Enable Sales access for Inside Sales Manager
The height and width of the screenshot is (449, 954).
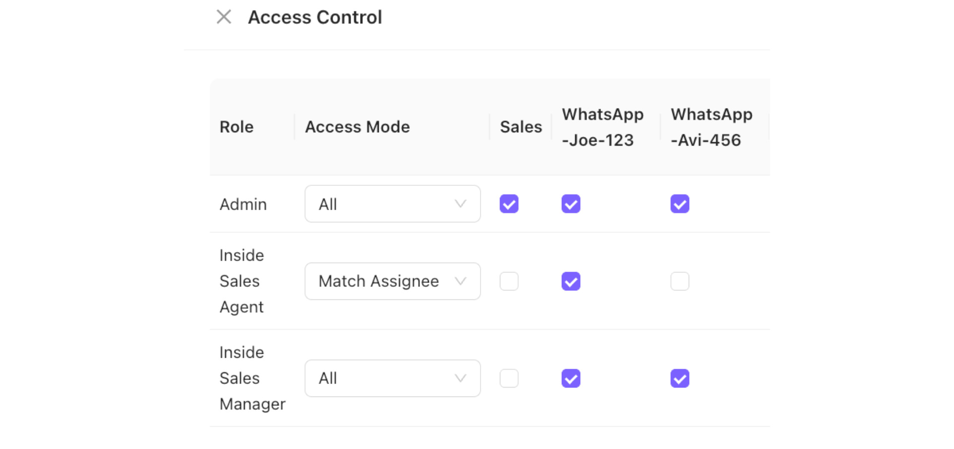click(x=509, y=378)
